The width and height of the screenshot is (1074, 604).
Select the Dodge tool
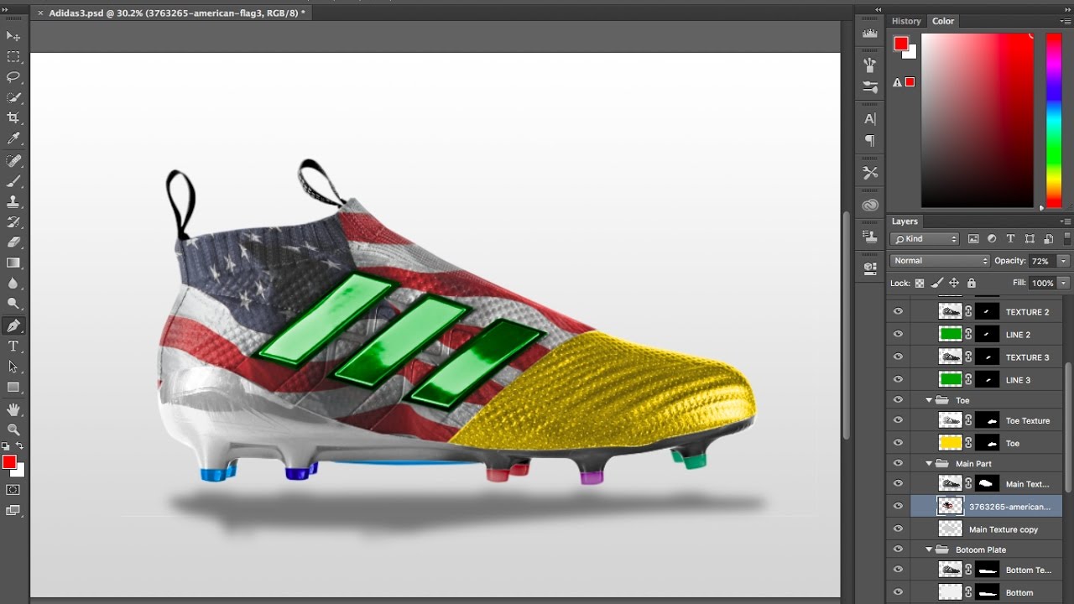(13, 305)
